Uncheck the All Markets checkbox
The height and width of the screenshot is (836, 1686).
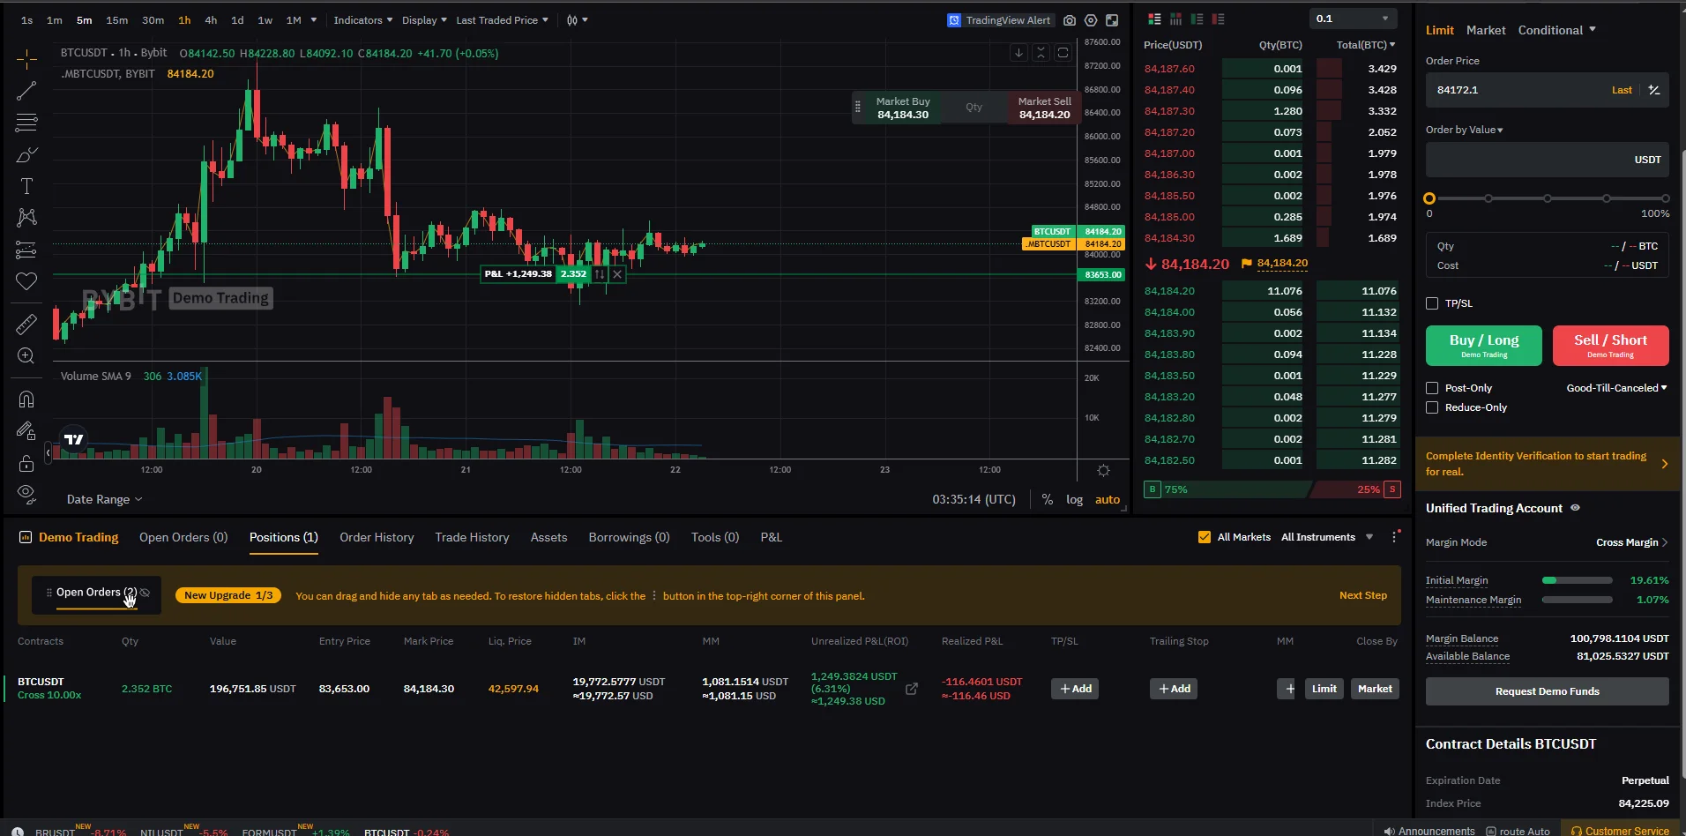pyautogui.click(x=1205, y=537)
